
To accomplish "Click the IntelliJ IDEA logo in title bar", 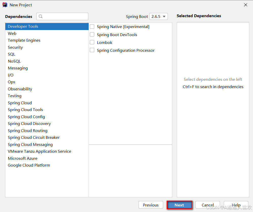I will (5, 5).
